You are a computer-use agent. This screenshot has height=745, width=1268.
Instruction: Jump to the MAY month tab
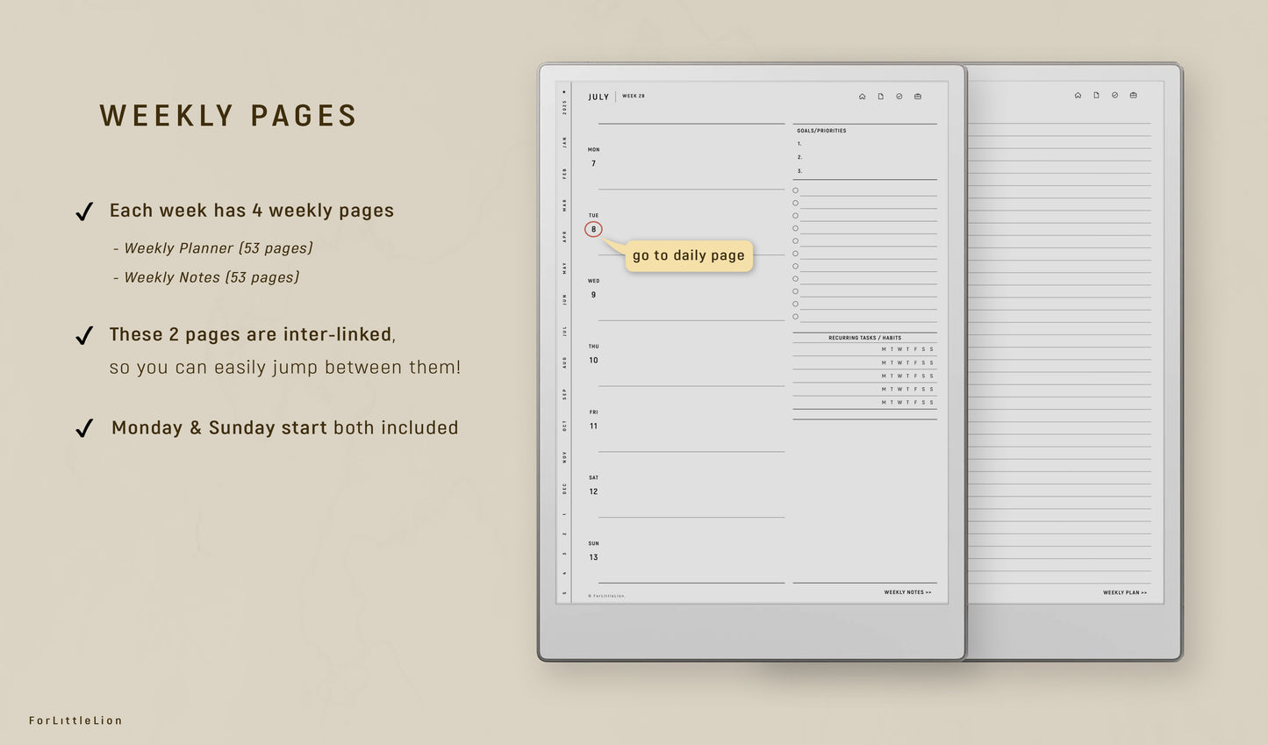(564, 268)
